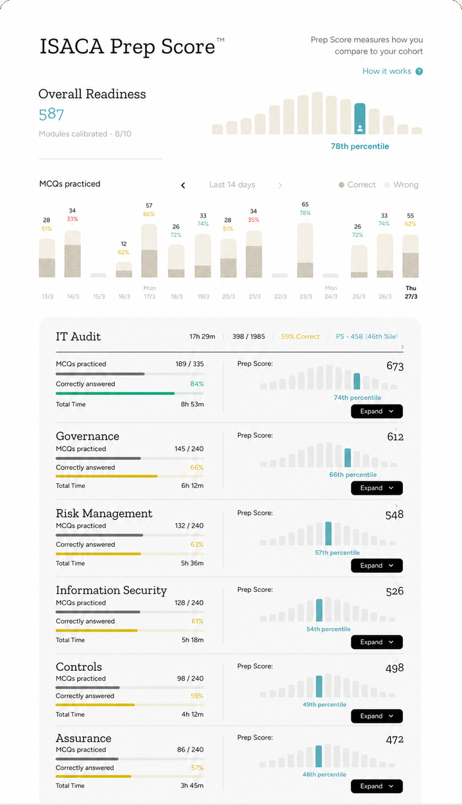Select the 14/3 bar showing 33%
Image resolution: width=462 pixels, height=805 pixels.
[73, 254]
